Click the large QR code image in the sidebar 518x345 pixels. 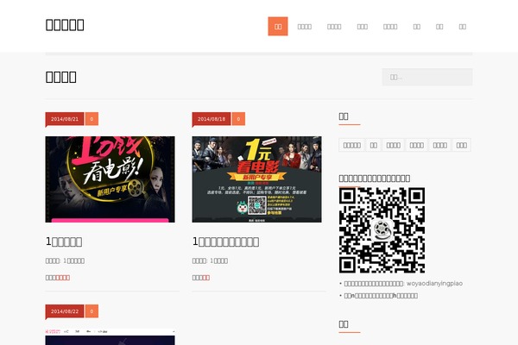[382, 230]
